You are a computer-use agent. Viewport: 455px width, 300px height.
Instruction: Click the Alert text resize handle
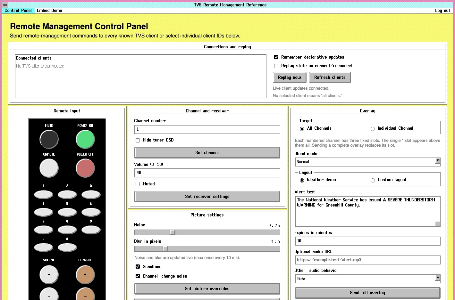438,224
